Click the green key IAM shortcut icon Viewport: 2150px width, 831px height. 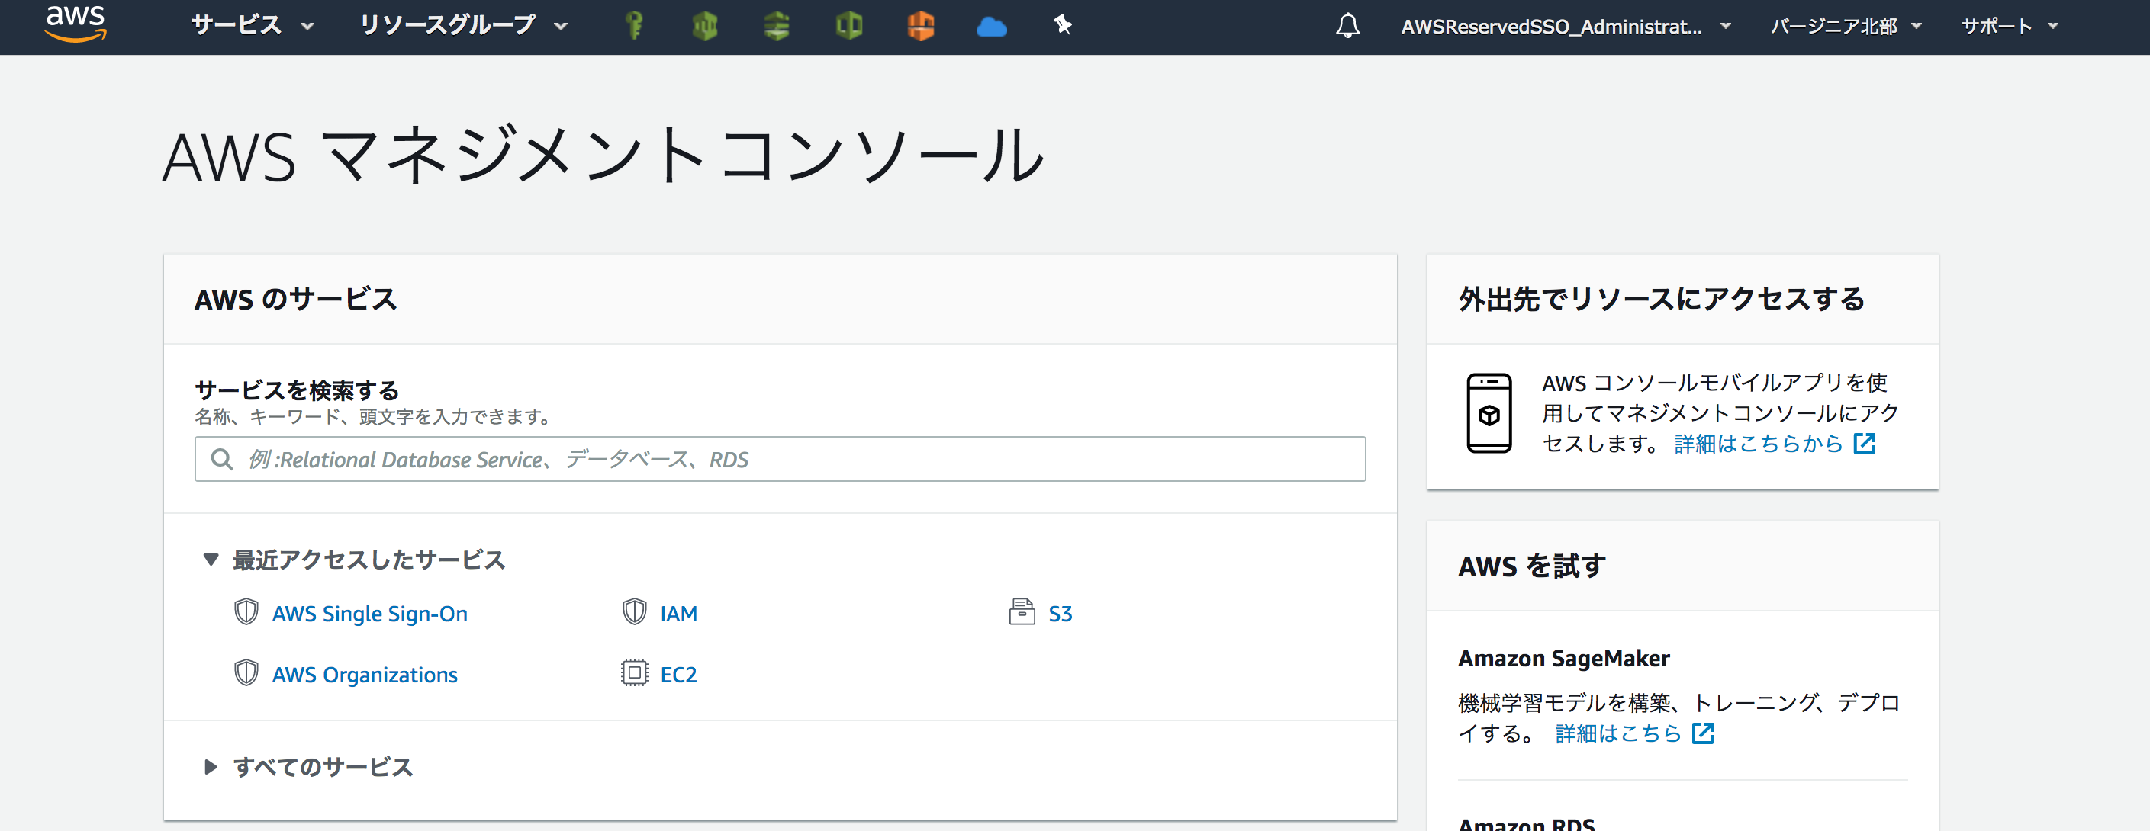click(x=634, y=26)
